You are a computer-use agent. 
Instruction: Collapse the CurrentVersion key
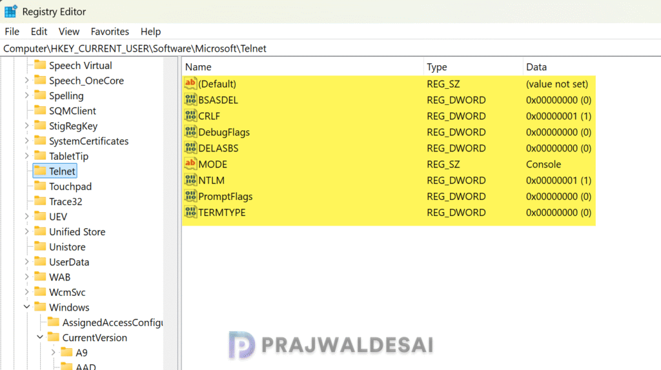coord(40,337)
